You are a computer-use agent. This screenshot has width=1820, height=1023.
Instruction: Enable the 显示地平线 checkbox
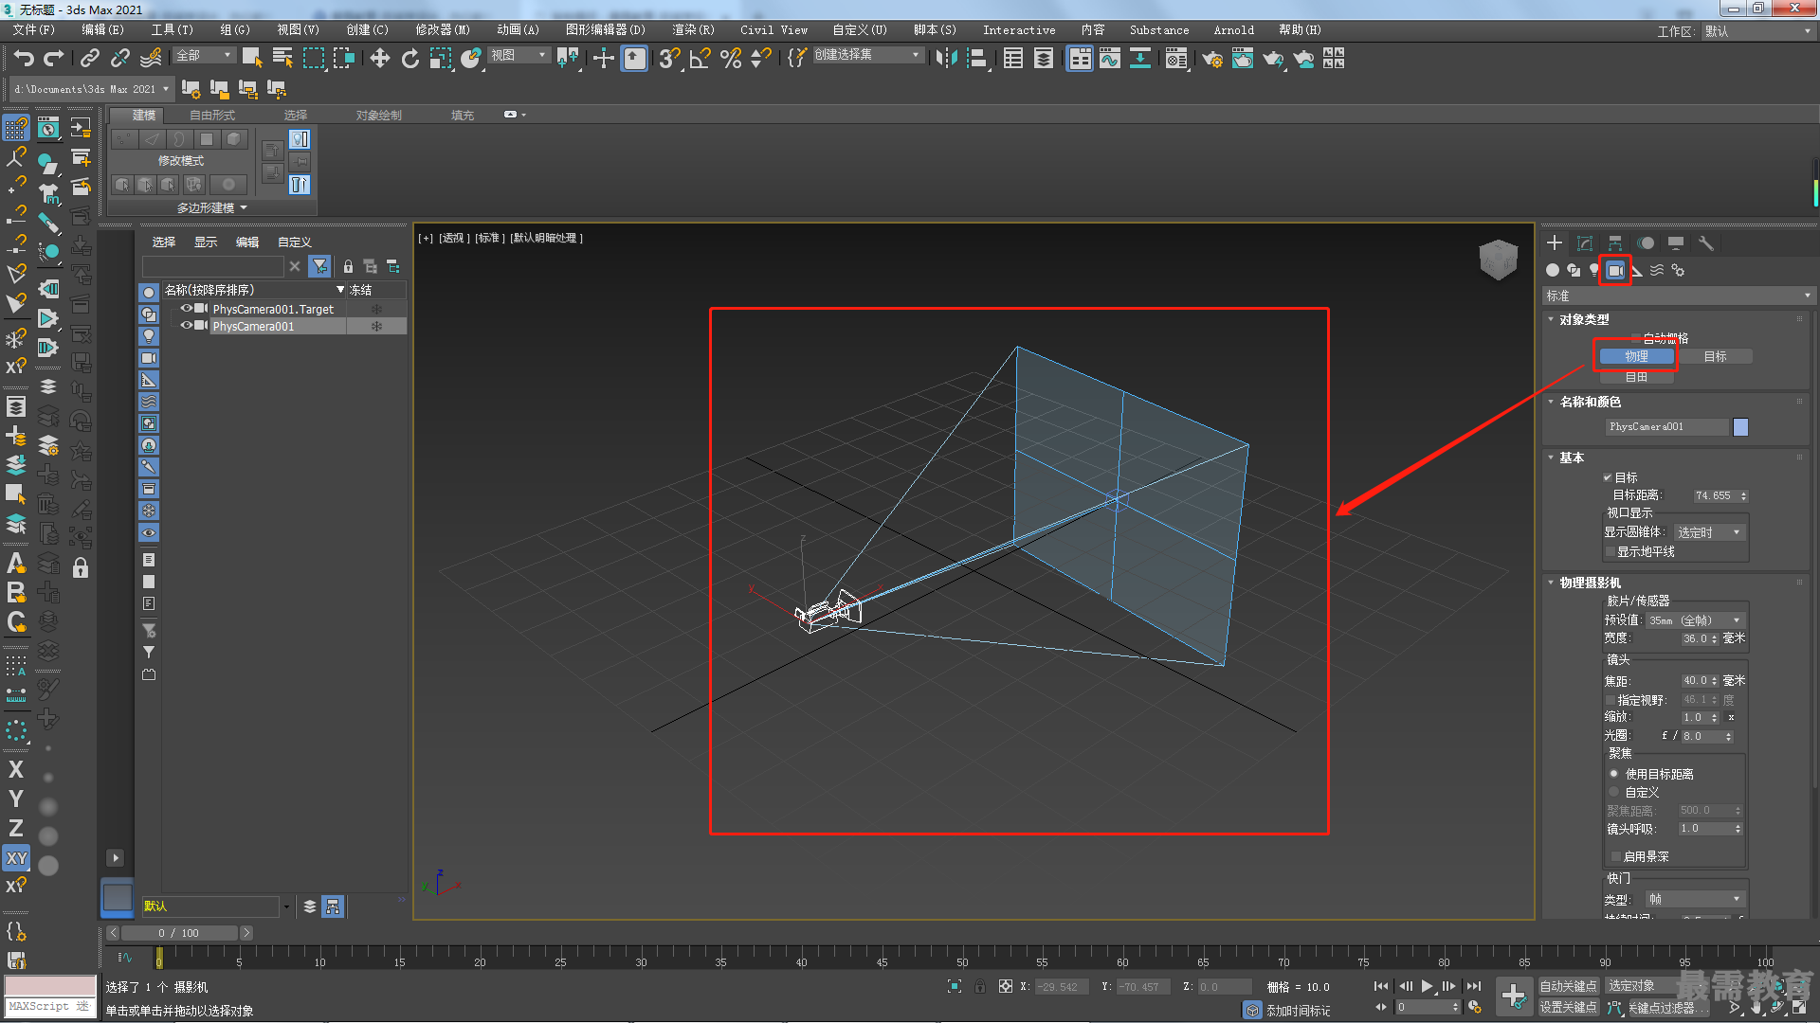click(x=1610, y=551)
